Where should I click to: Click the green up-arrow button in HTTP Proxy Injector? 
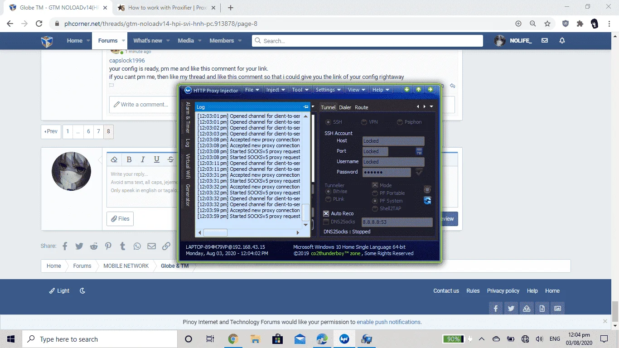click(419, 89)
